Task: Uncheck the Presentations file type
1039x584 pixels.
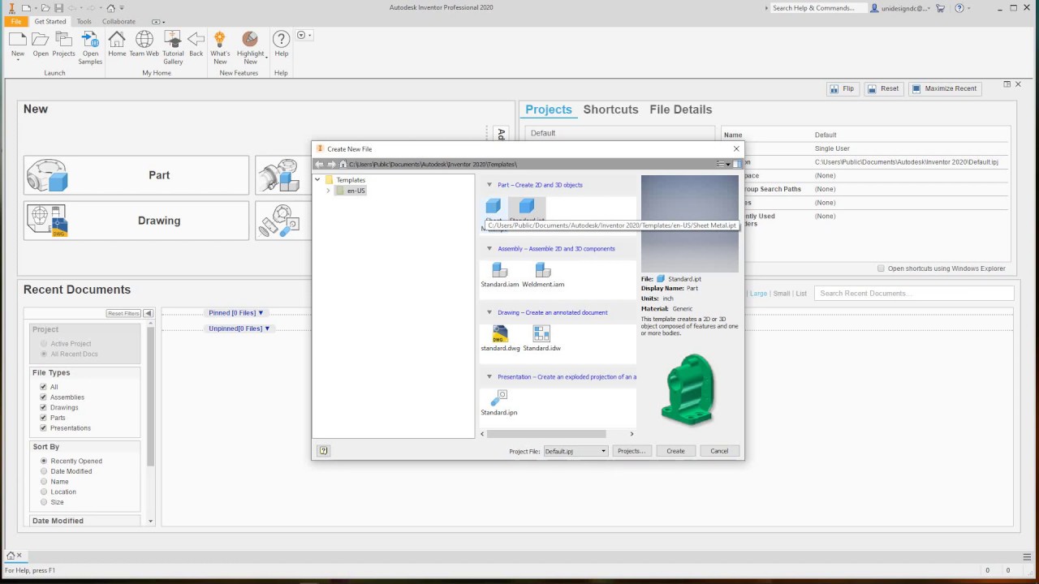Action: [43, 428]
